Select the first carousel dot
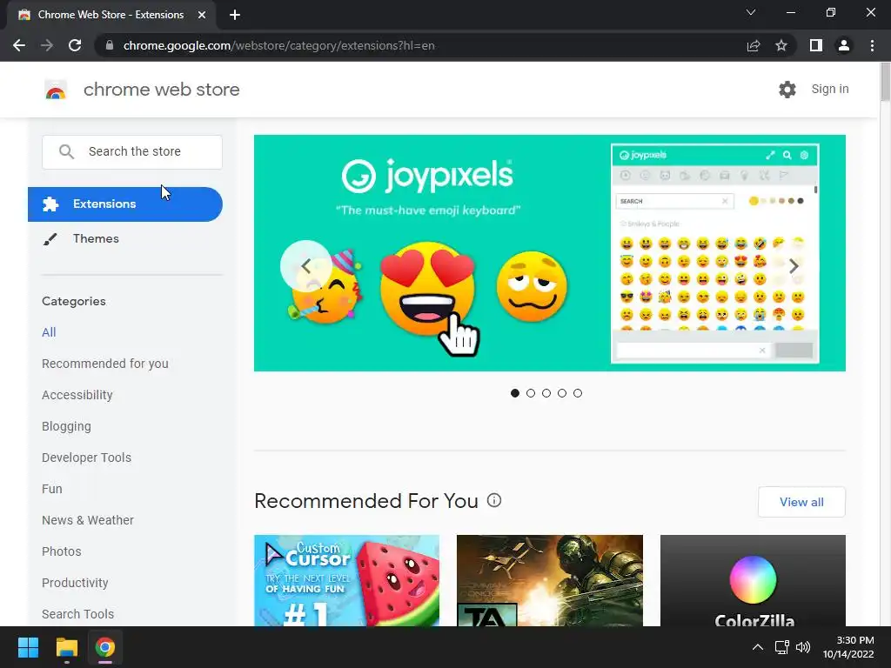This screenshot has height=668, width=891. 515,393
